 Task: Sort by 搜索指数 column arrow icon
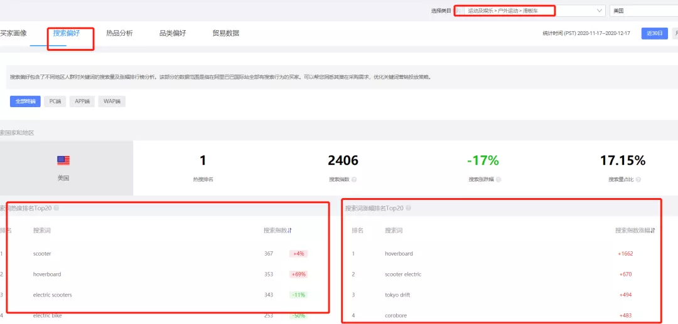pyautogui.click(x=290, y=231)
